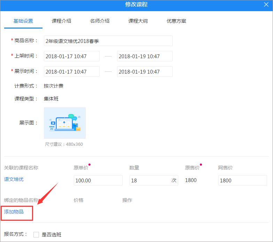Select the 课程大纲 tab
Viewport: 273px width, 242px height.
[x=138, y=21]
